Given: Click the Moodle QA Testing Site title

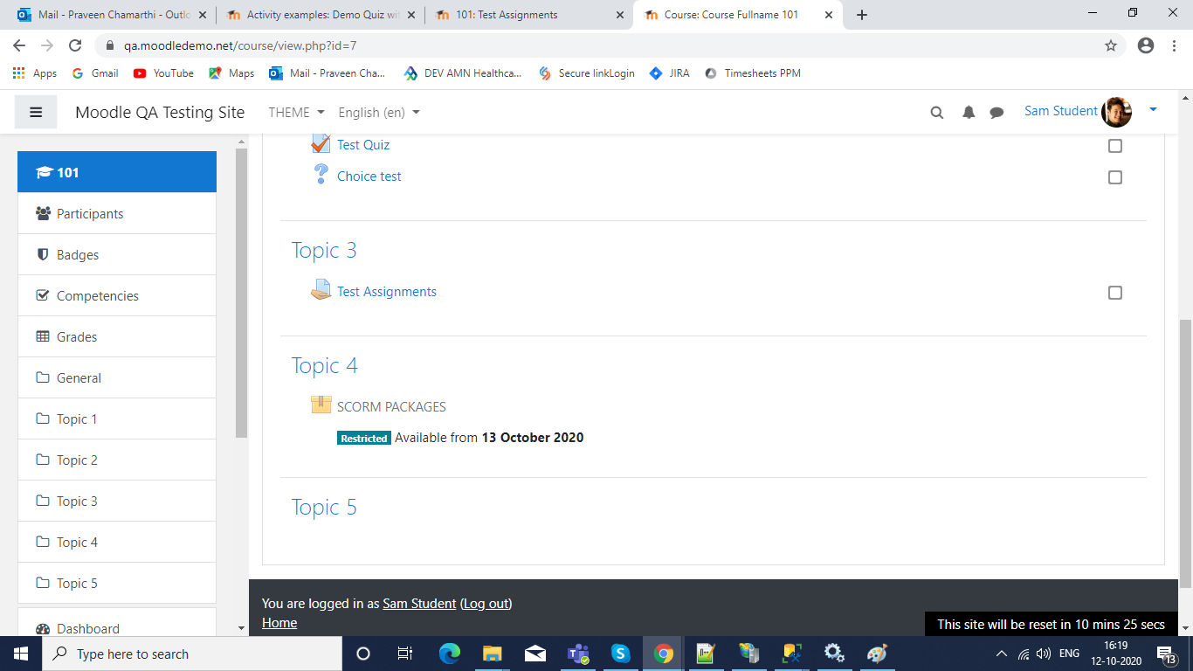Looking at the screenshot, I should pos(160,112).
